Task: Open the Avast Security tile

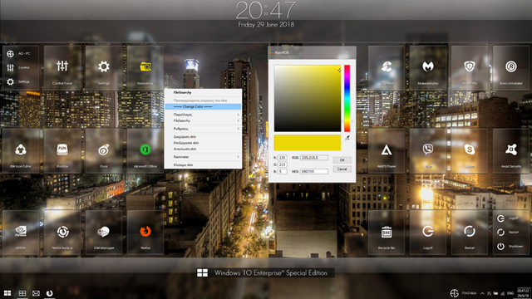Action: coord(511,151)
